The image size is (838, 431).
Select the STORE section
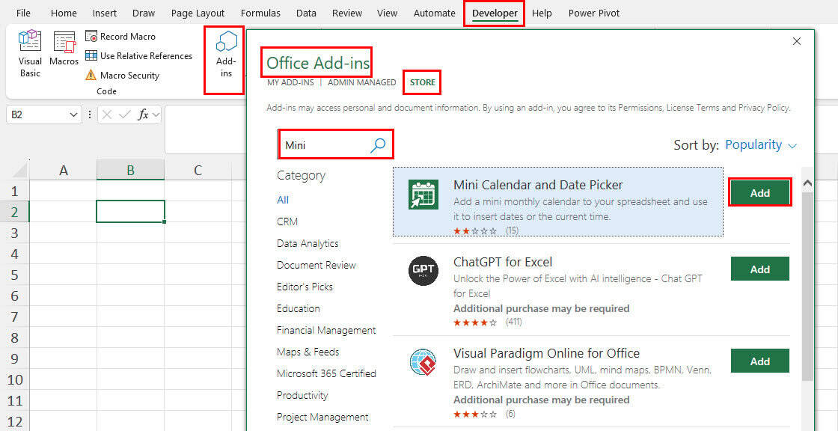tap(422, 83)
